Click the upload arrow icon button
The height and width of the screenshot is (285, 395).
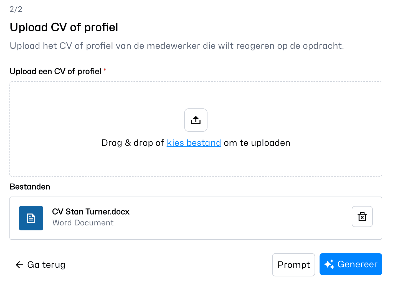(196, 120)
